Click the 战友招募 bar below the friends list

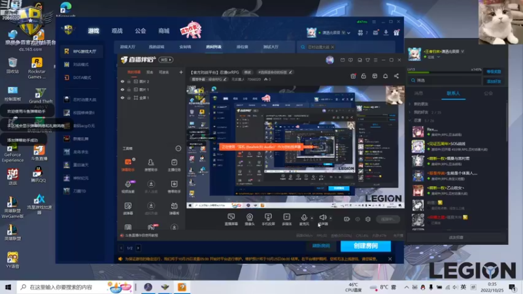456,237
